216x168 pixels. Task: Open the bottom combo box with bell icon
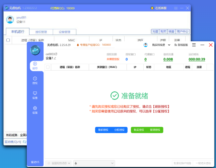[x=94, y=163]
